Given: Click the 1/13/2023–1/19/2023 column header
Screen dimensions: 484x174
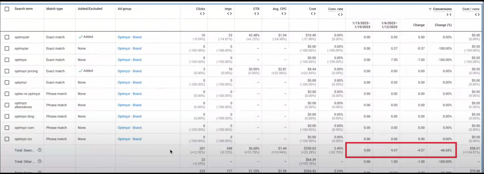Looking at the screenshot, I should (361, 25).
